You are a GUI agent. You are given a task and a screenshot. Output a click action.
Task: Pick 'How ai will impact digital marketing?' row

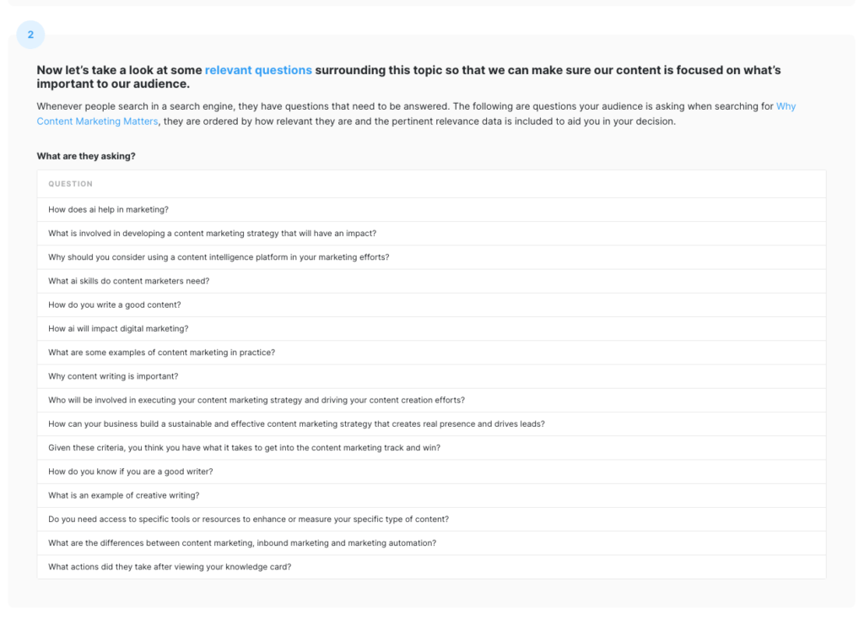tap(118, 329)
